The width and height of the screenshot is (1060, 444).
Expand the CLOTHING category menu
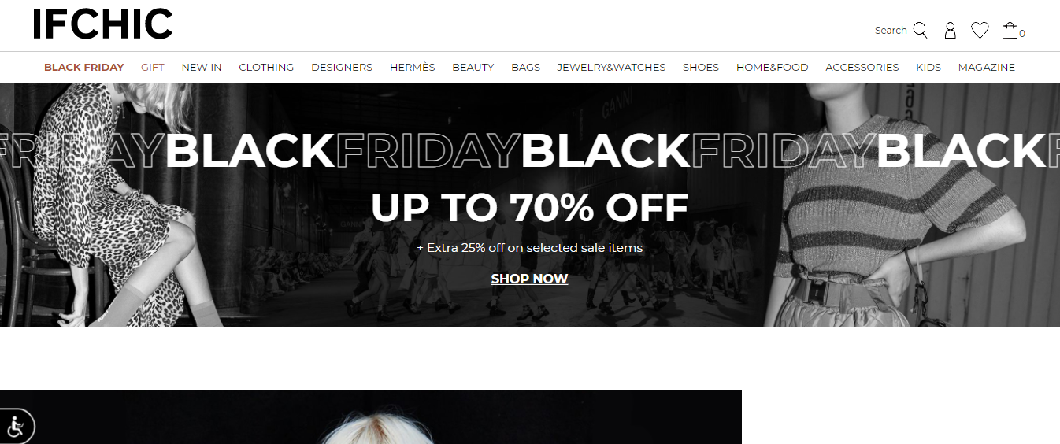click(x=266, y=68)
